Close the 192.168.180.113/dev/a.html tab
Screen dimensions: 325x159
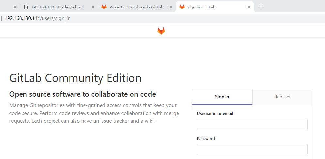point(93,7)
